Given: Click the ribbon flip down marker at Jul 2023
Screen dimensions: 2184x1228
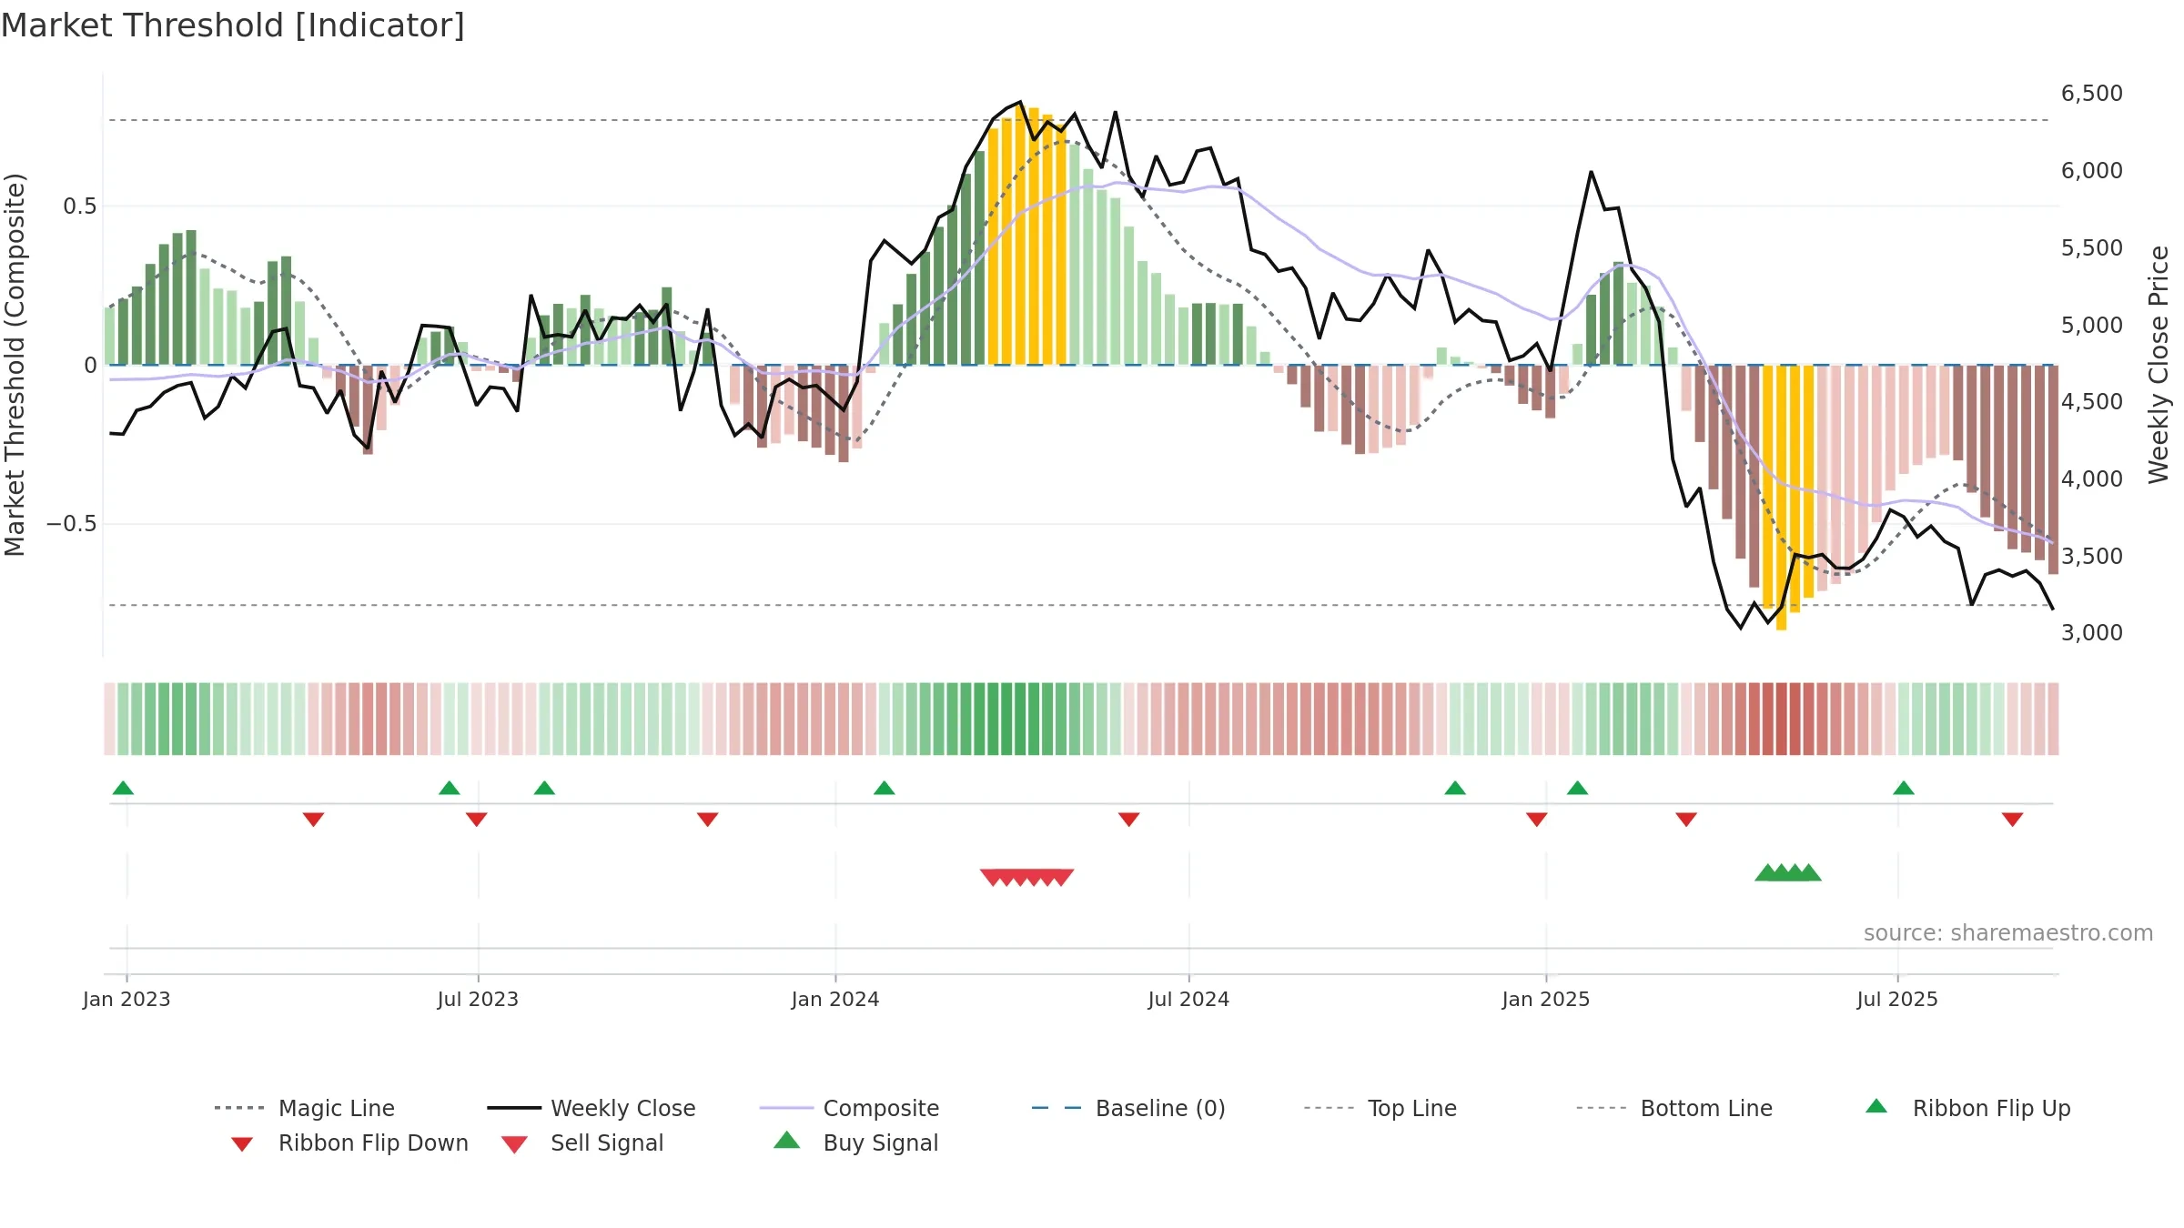Looking at the screenshot, I should pos(477,820).
